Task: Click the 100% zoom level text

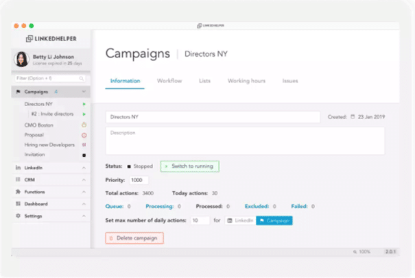Action: (364, 252)
